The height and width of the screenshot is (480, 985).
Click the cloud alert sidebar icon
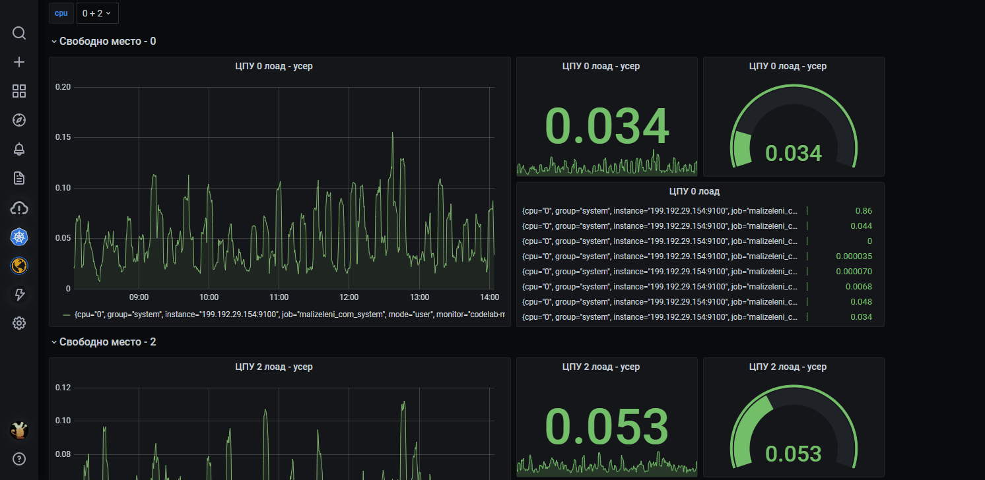tap(18, 208)
